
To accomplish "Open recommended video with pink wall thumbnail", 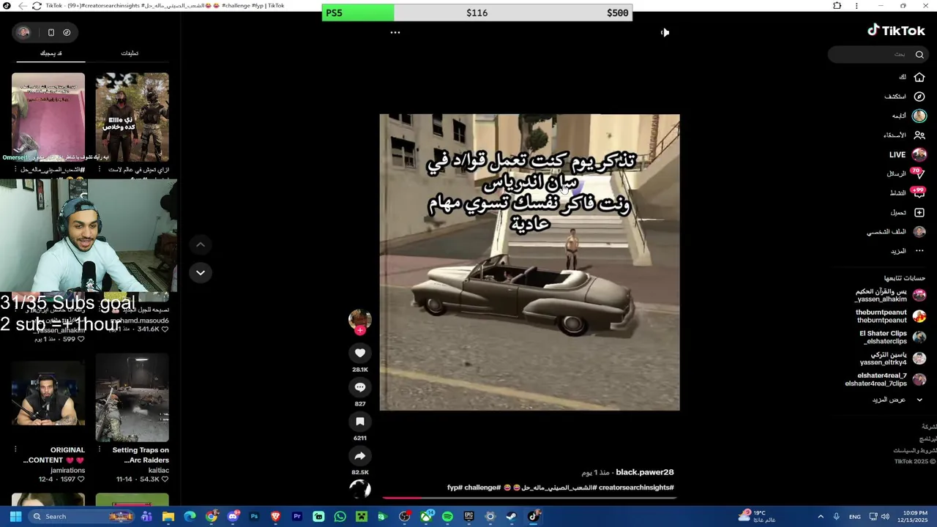I will (48, 117).
